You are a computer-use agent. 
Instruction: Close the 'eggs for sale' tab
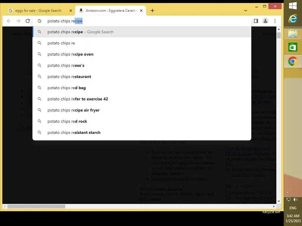[71, 11]
